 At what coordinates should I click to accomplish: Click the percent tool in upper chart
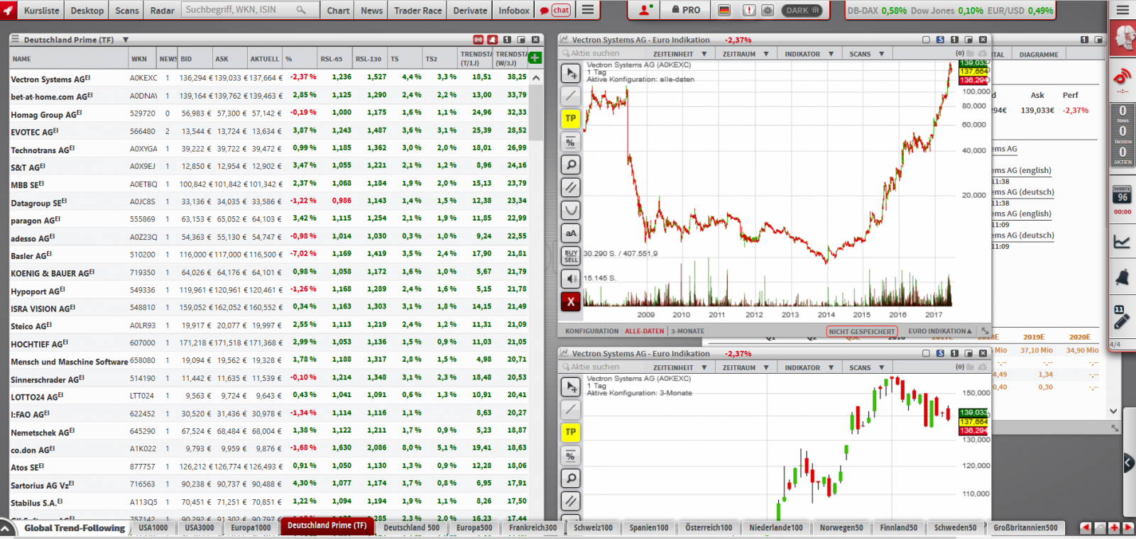pos(571,142)
